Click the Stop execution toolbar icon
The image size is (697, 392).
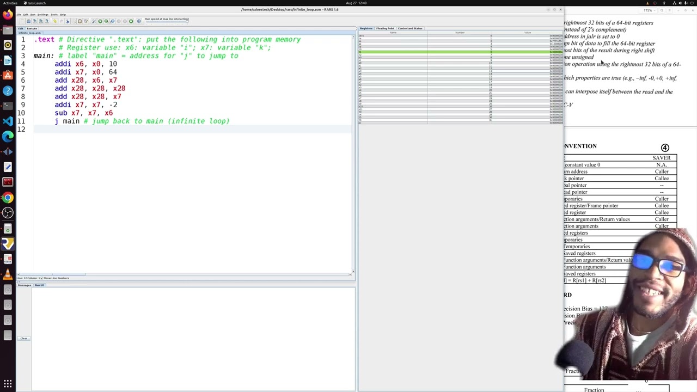click(125, 21)
